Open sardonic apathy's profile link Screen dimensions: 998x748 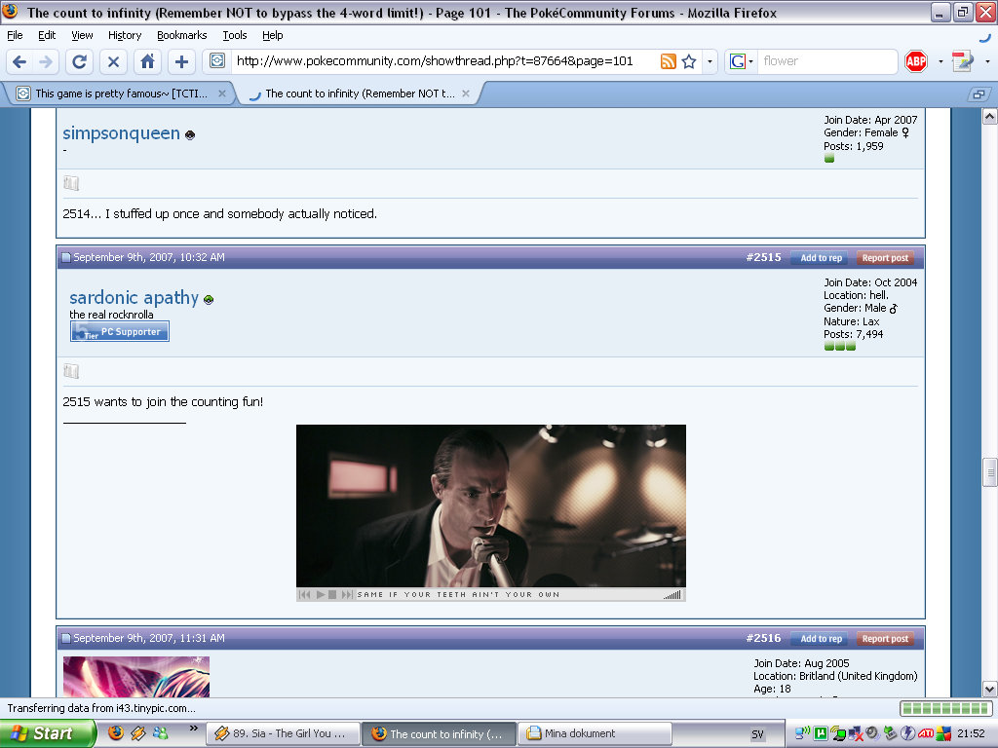click(x=134, y=297)
